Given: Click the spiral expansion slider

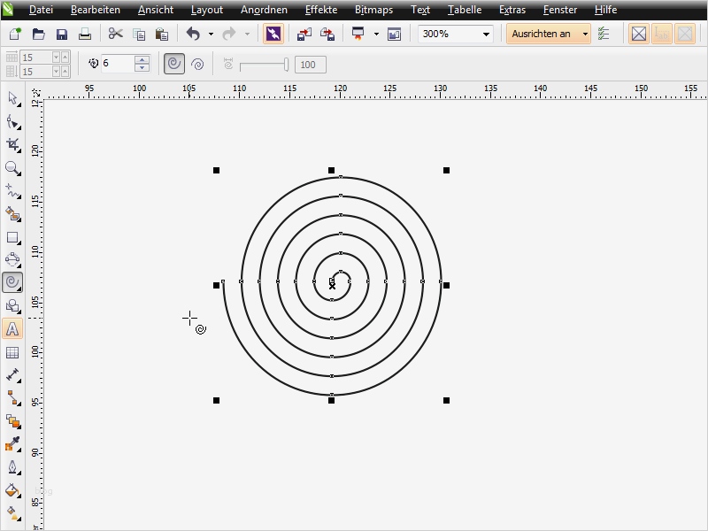Looking at the screenshot, I should tap(265, 64).
